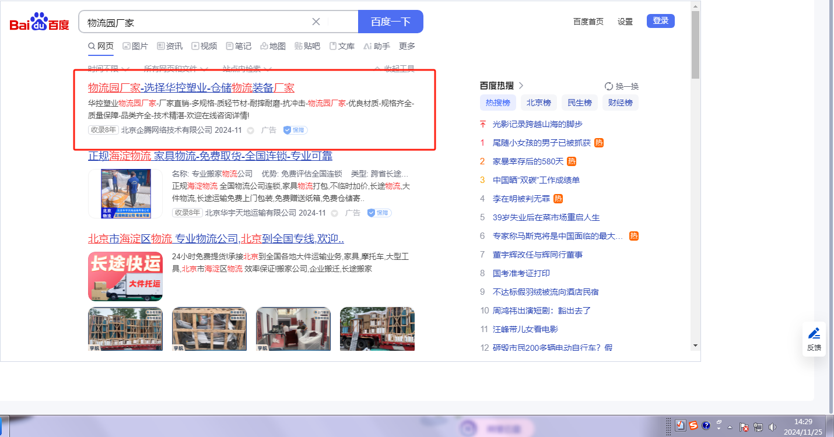Viewport: 834px width, 437px height.
Task: Click the 保障 badge on the 华控塑业 result
Action: (x=295, y=130)
